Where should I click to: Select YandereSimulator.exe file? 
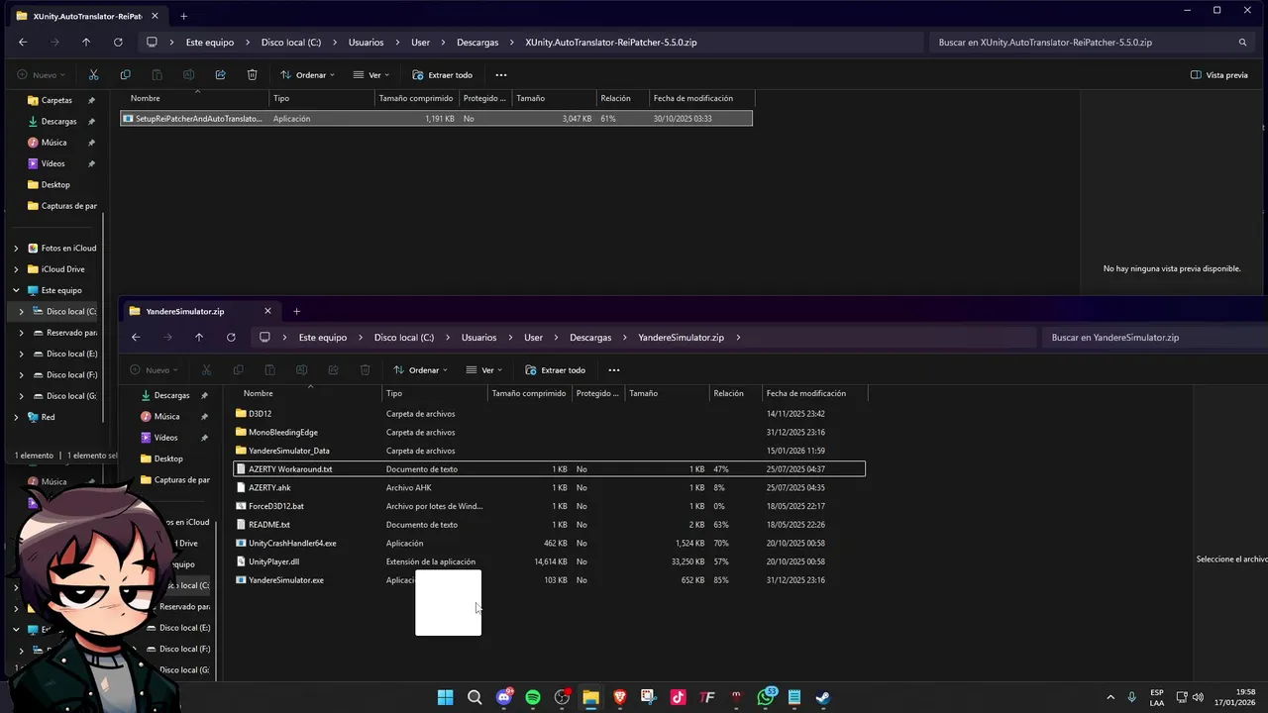(x=550, y=580)
